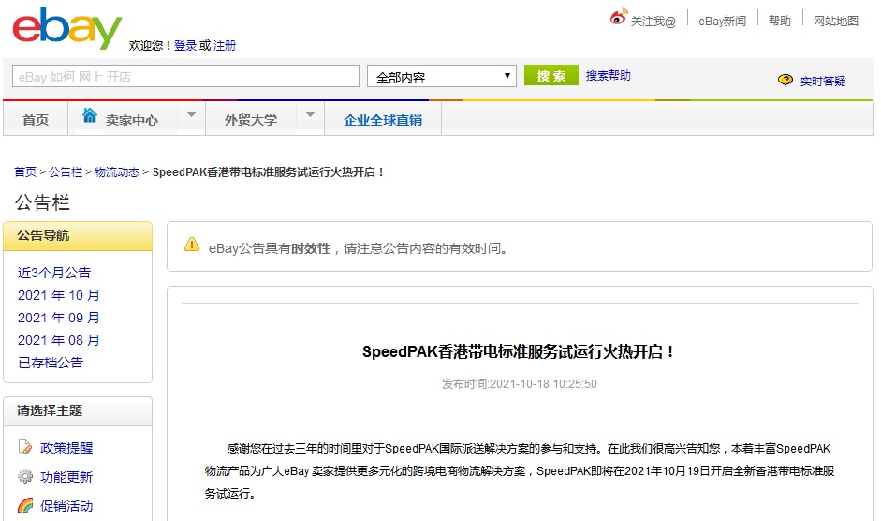Click the breadcrumb 公告栏 link
881x521 pixels.
(x=66, y=172)
